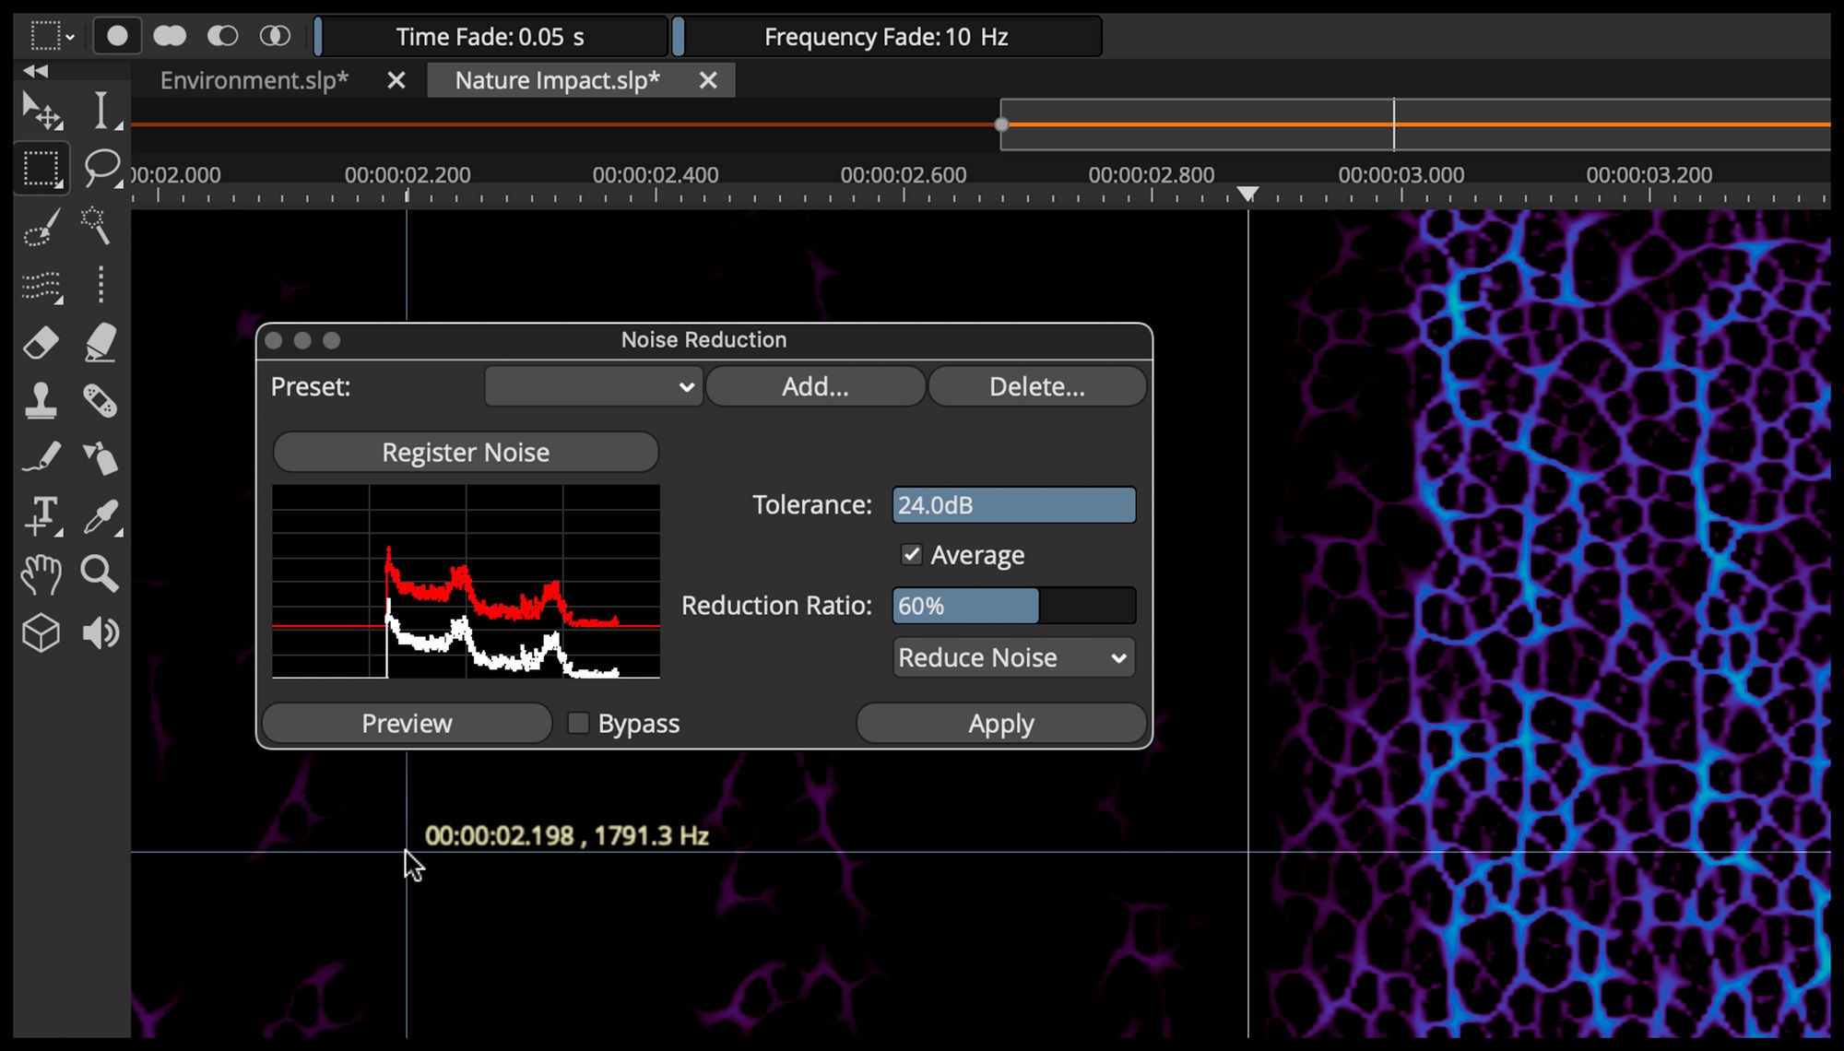The height and width of the screenshot is (1051, 1844).
Task: Open the Reduce Noise mode dropdown
Action: (x=1012, y=657)
